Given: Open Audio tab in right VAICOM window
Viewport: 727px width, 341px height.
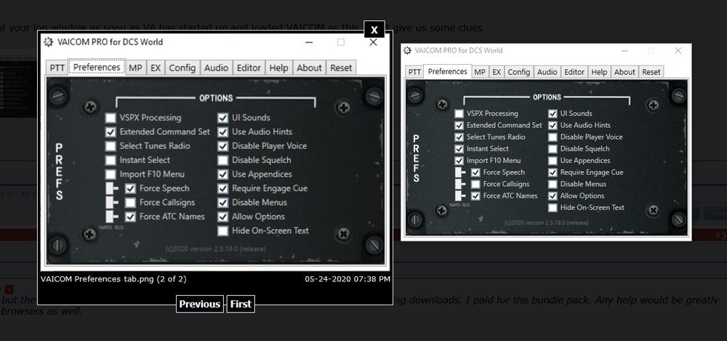Looking at the screenshot, I should pyautogui.click(x=547, y=72).
